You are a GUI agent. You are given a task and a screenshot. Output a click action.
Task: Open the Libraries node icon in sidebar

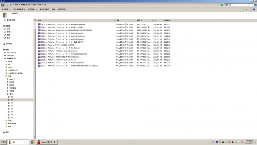coord(4,26)
